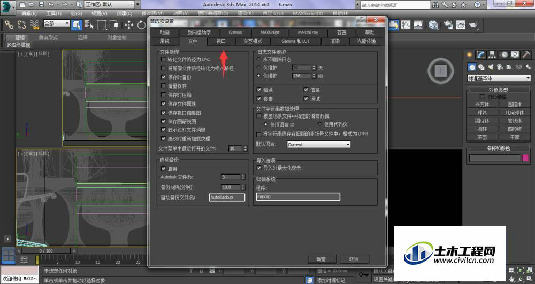
Task: Click the 确定 button in preferences dialog
Action: coord(322,259)
